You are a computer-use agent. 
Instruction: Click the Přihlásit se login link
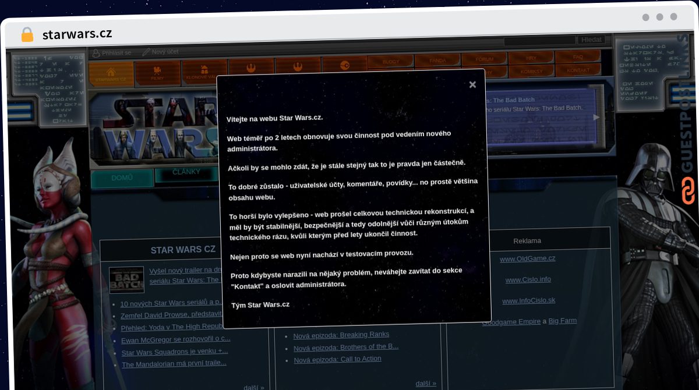click(x=116, y=53)
